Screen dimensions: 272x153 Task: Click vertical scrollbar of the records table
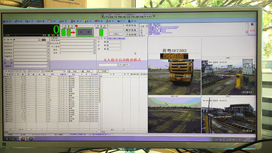point(100,101)
